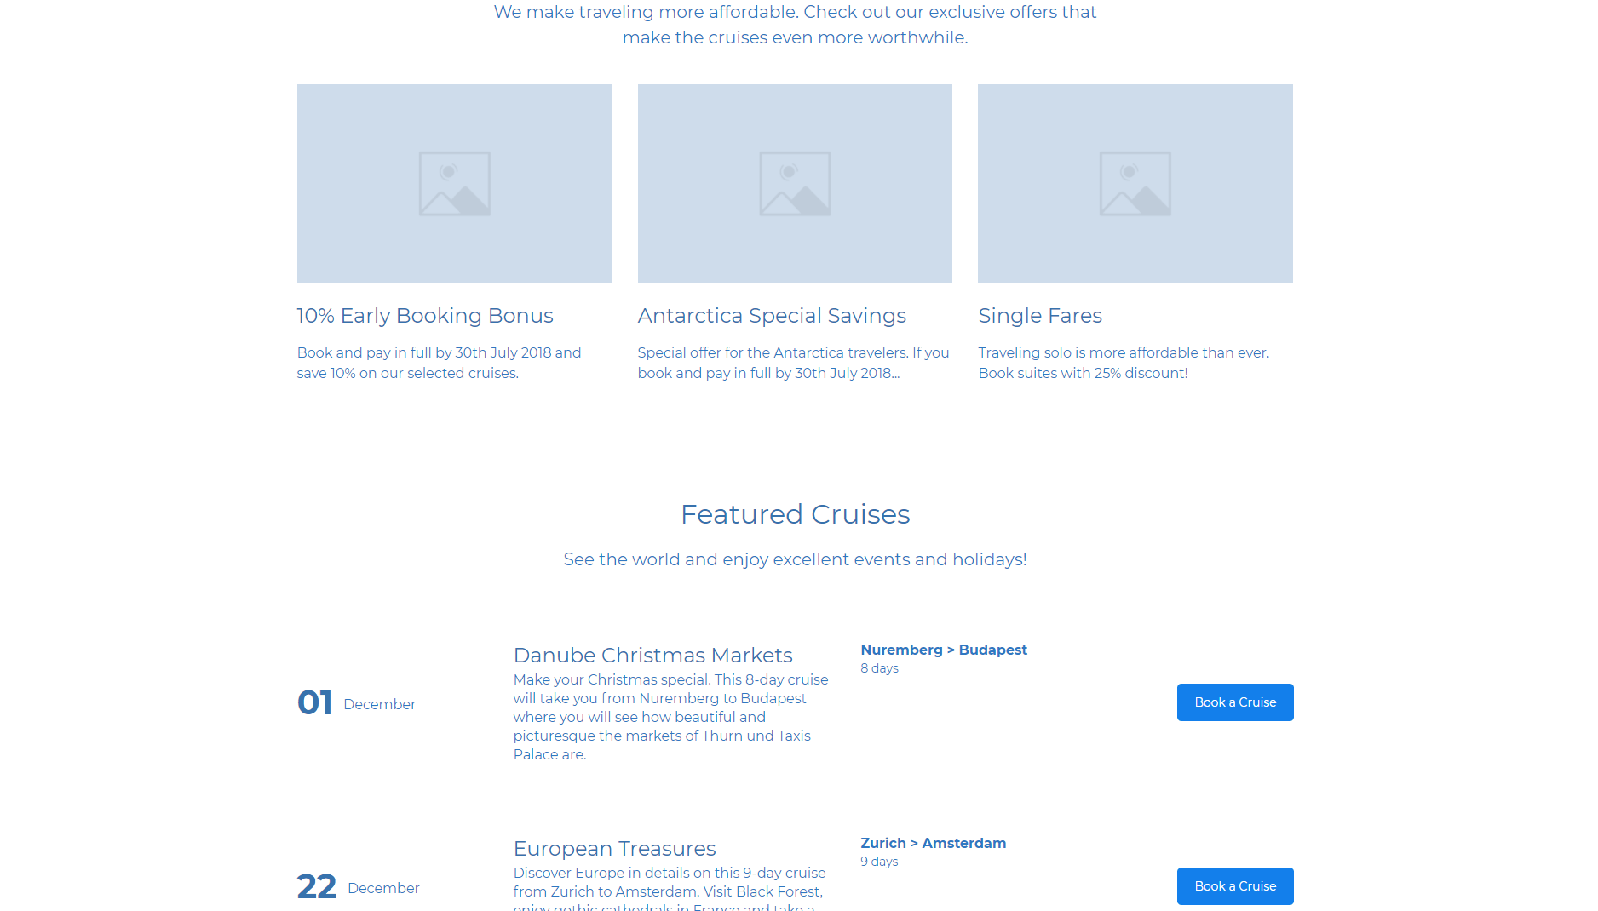
Task: Click the Antarctica special offer description text
Action: coord(793,363)
